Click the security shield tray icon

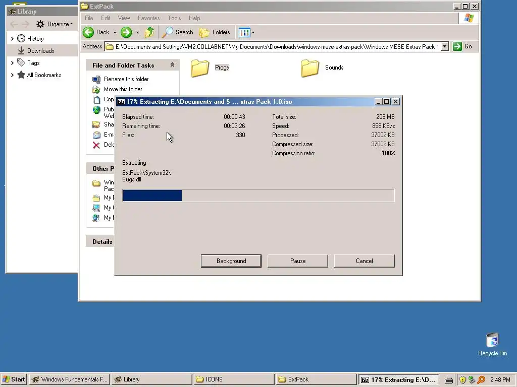tap(462, 380)
